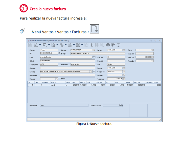Open dropdown arrow next to QR code icon
The image size is (180, 146).
tap(82, 45)
